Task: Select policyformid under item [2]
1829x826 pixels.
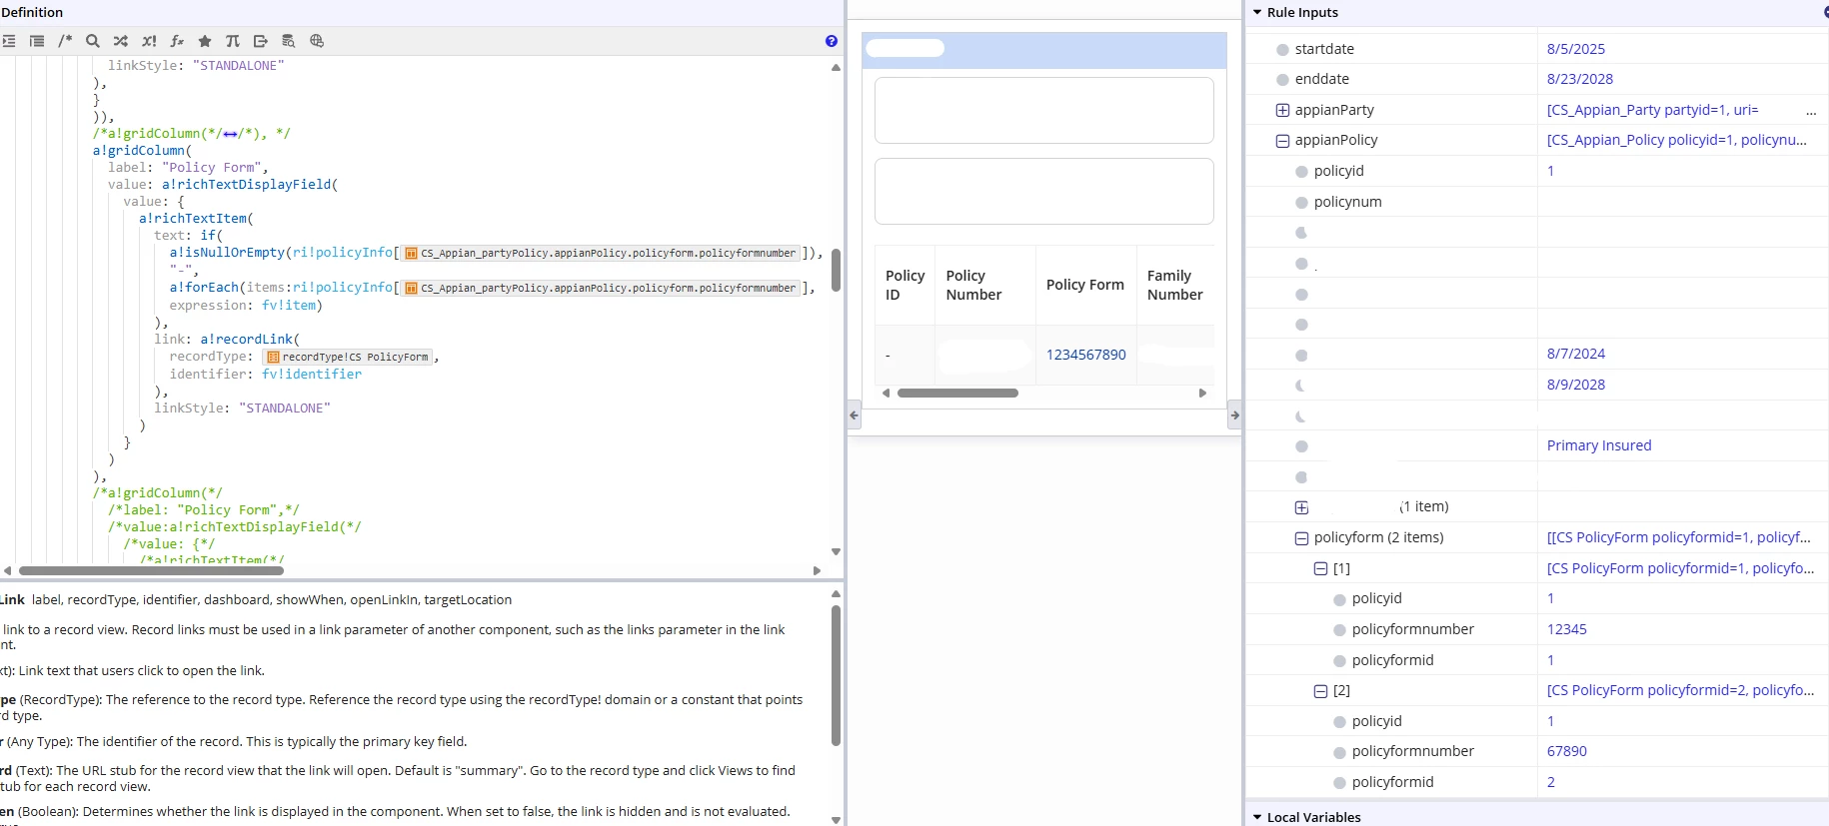Action: click(1391, 782)
